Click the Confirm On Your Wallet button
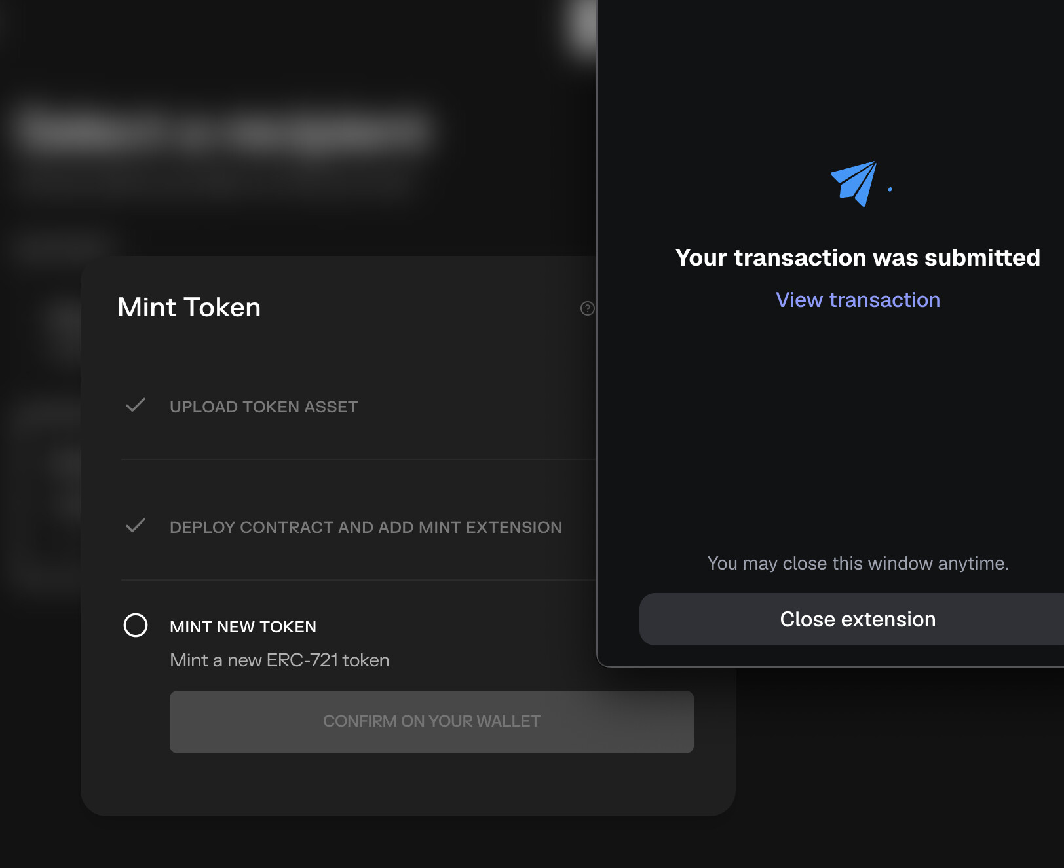 pyautogui.click(x=431, y=721)
